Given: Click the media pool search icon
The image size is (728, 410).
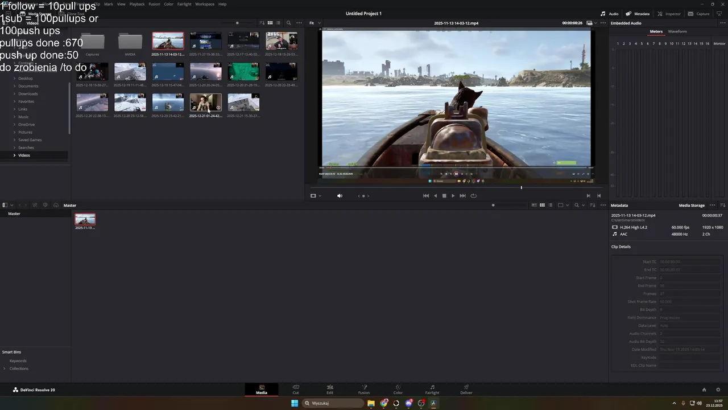Looking at the screenshot, I should [576, 205].
